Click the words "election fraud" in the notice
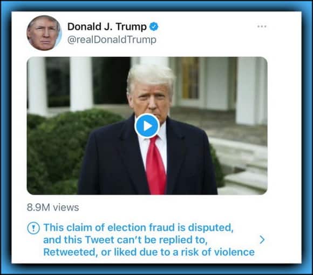This screenshot has height=275, width=313. [x=141, y=227]
